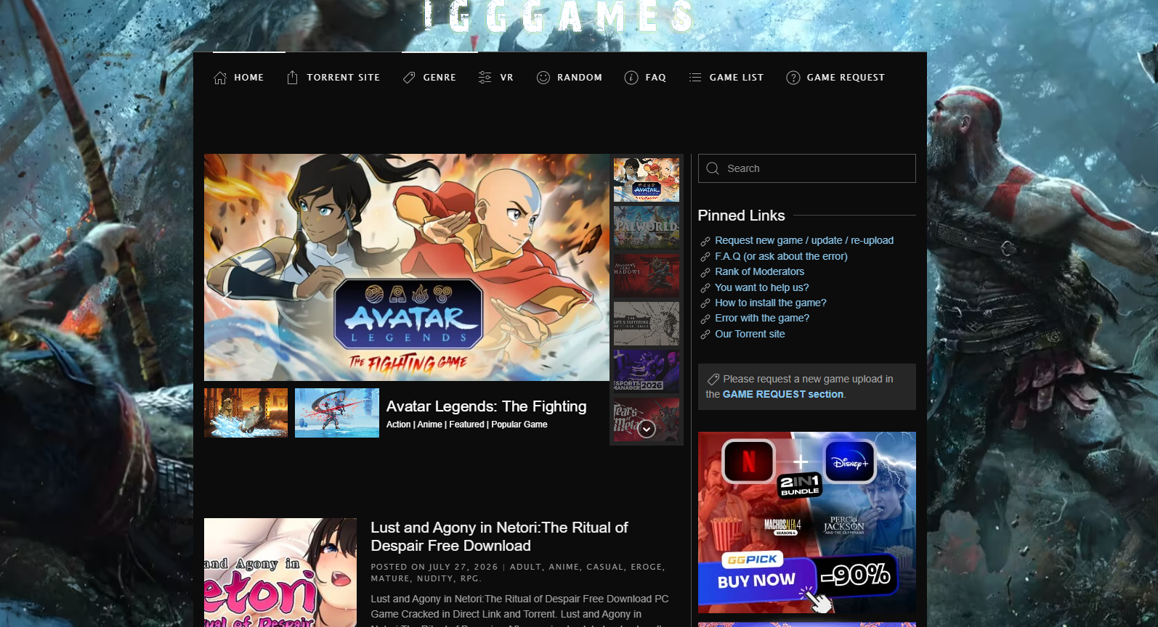1158x627 pixels.
Task: Click the Anime category under Avatar Legends title
Action: click(430, 425)
